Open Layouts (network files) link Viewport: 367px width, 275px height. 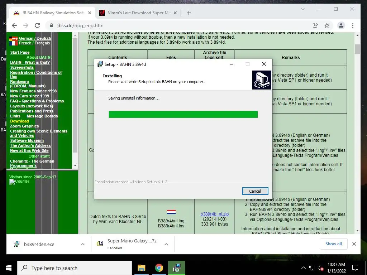[32, 106]
